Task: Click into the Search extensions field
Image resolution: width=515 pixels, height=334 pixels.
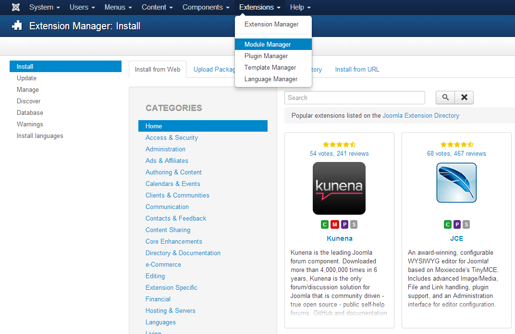Action: (355, 98)
